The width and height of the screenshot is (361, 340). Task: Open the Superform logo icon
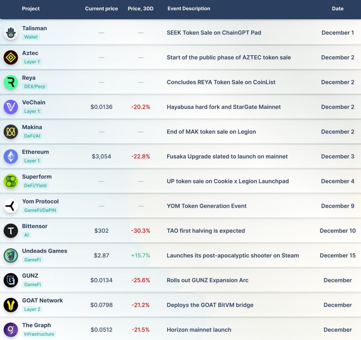[11, 181]
